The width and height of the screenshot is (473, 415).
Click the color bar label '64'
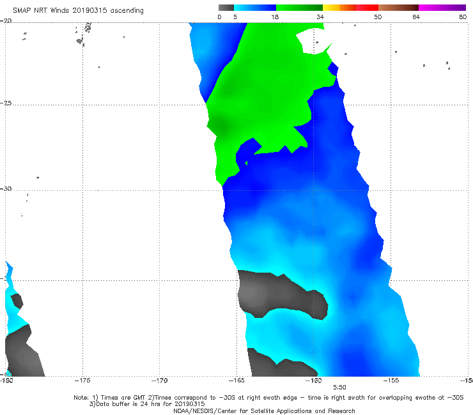416,17
